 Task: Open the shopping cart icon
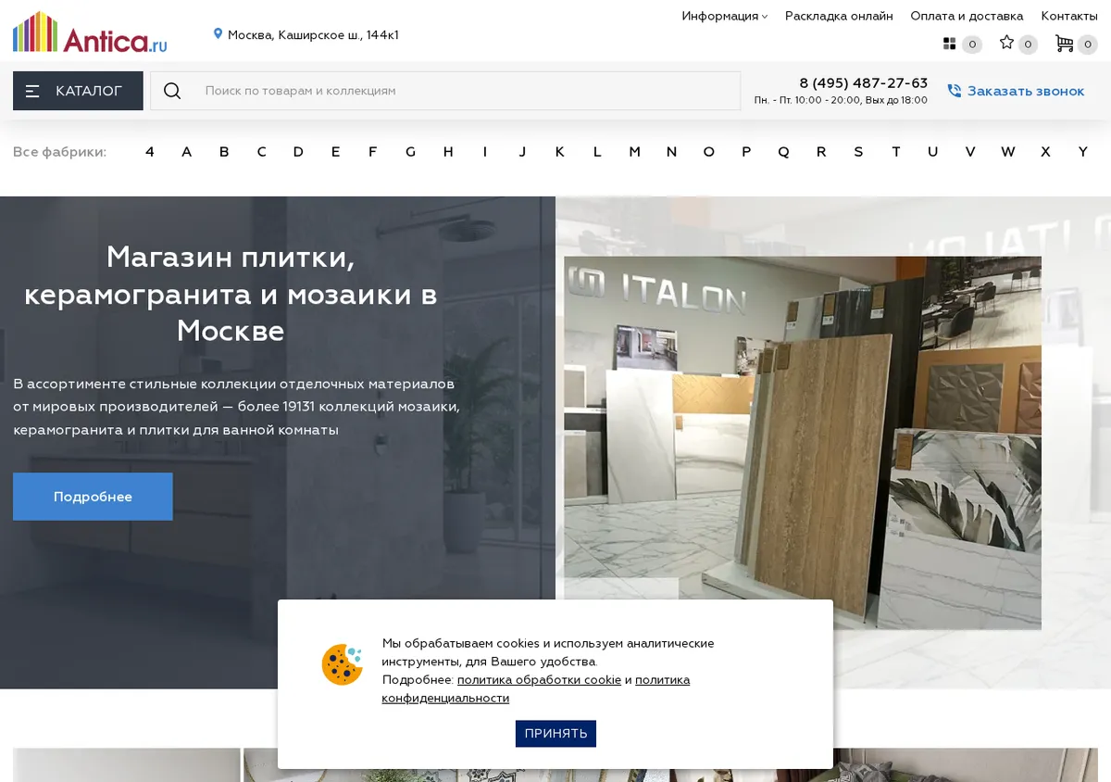(1064, 44)
